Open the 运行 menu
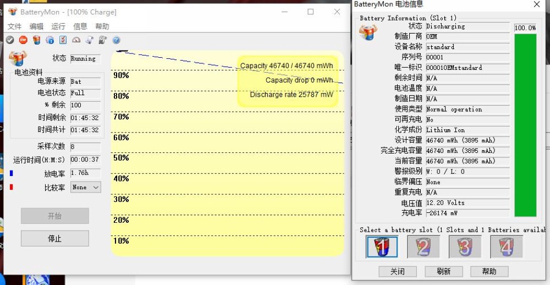Image resolution: width=550 pixels, height=285 pixels. tap(58, 26)
